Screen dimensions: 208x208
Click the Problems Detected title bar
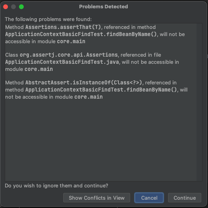coord(104,7)
